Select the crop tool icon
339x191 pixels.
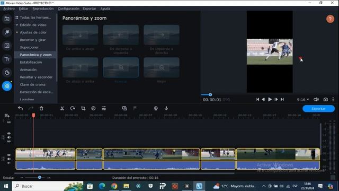point(83,108)
